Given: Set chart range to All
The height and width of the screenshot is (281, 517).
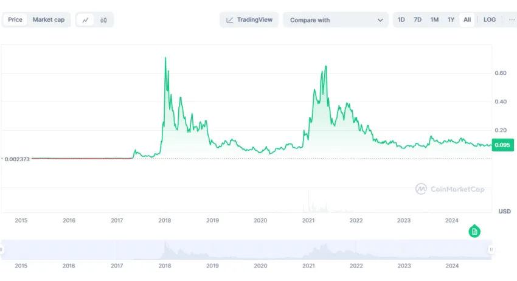Looking at the screenshot, I should (467, 20).
